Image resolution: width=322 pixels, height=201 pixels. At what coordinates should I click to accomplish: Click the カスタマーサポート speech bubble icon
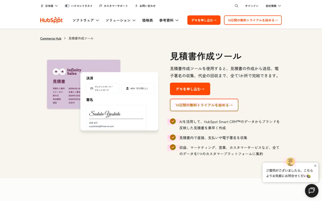(100, 6)
